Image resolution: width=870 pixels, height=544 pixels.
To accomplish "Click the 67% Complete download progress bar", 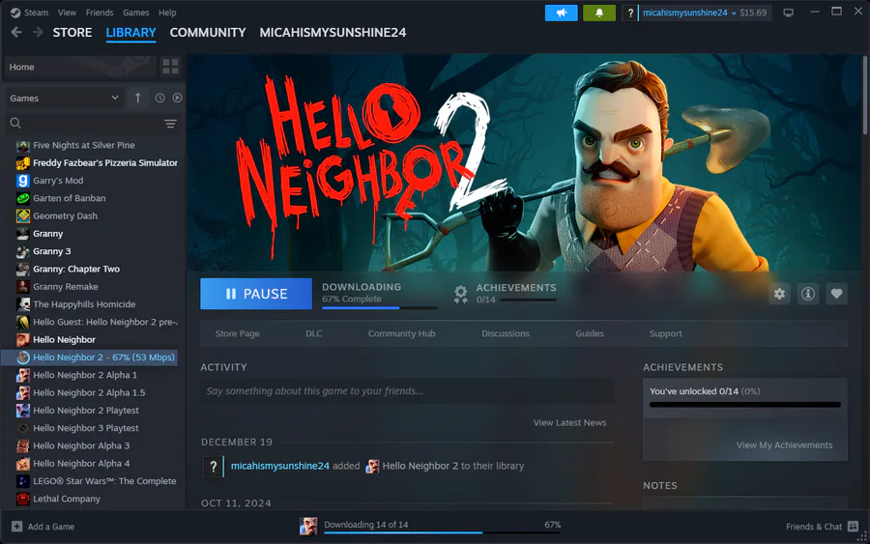I will [x=380, y=307].
